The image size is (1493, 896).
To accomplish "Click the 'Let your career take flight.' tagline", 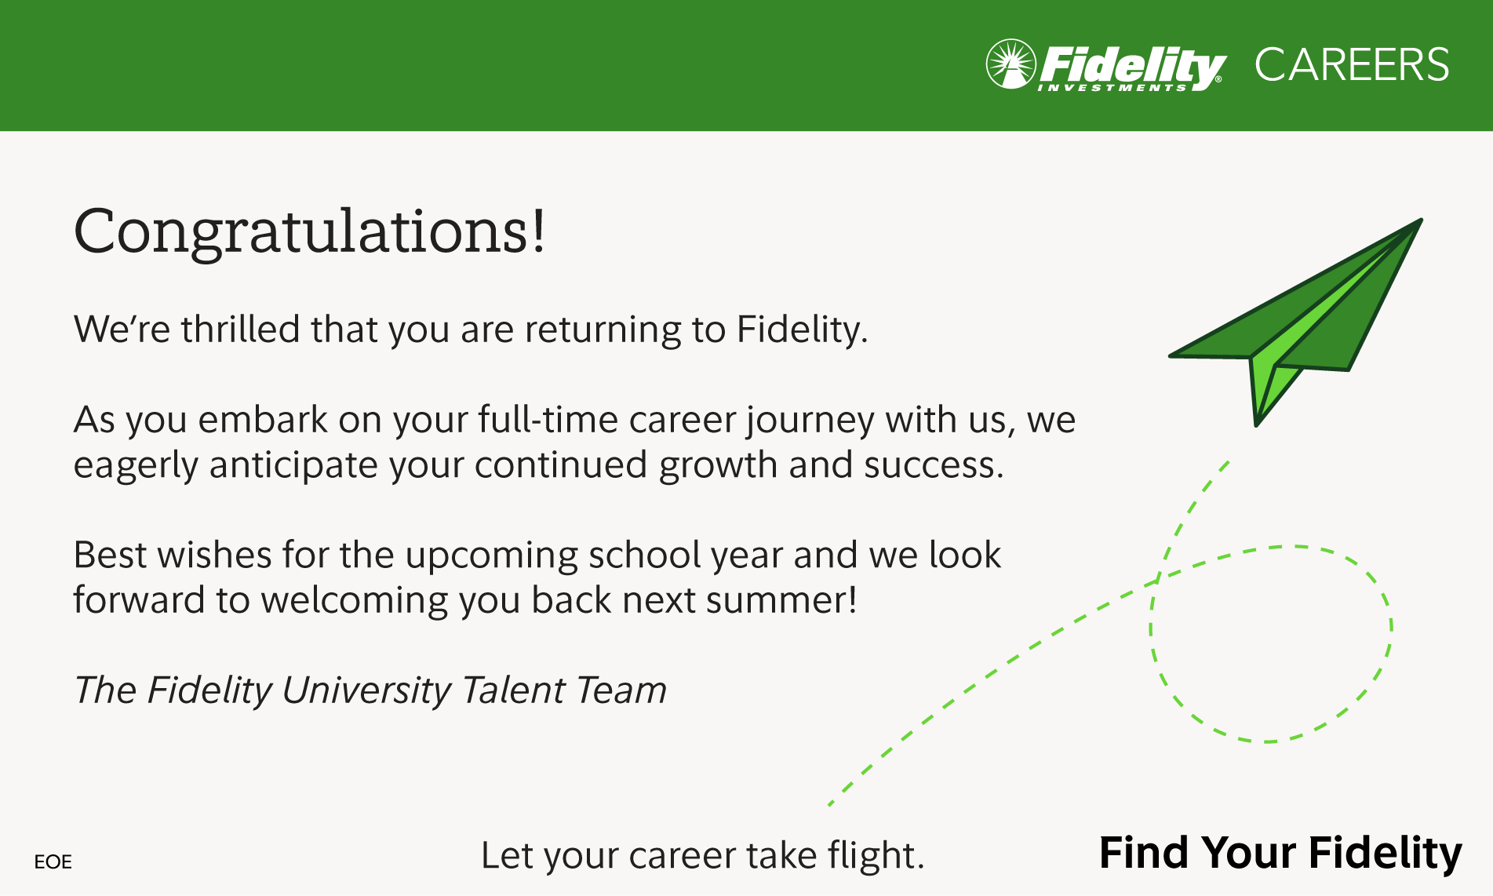I will (x=702, y=855).
